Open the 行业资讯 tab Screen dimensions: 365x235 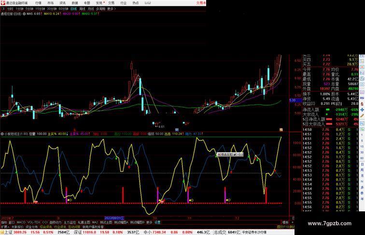coord(60,227)
